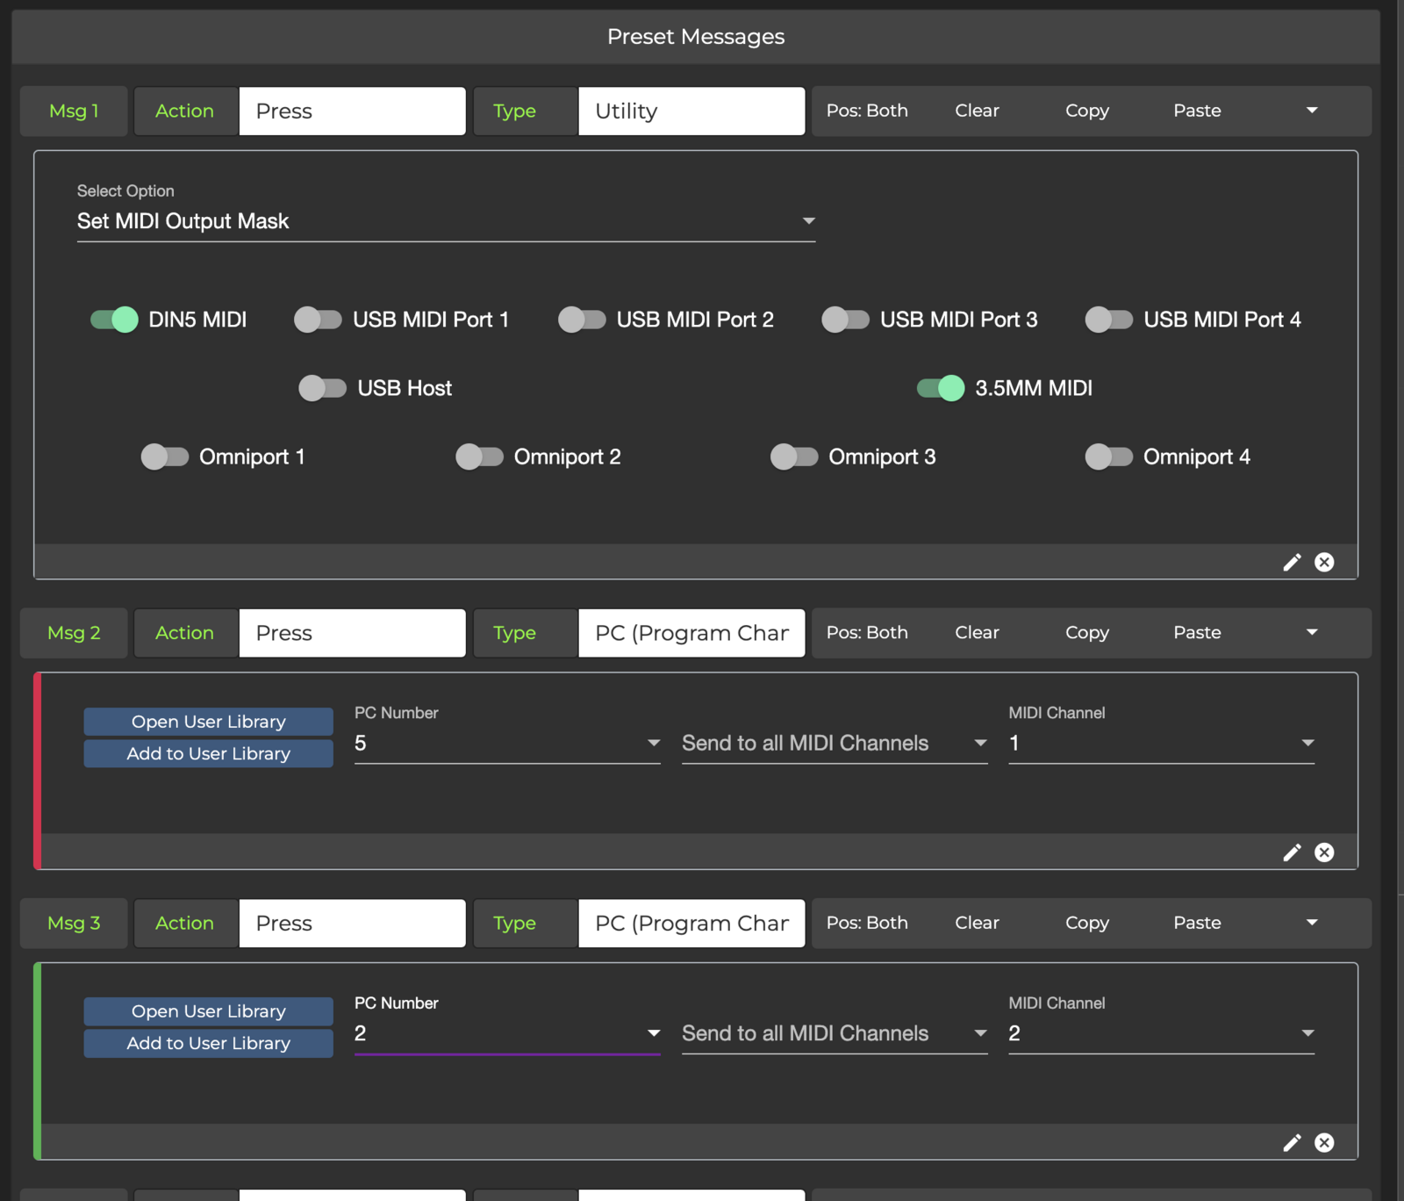Click the remove X icon in Msg 2
1404x1201 pixels.
[x=1324, y=852]
